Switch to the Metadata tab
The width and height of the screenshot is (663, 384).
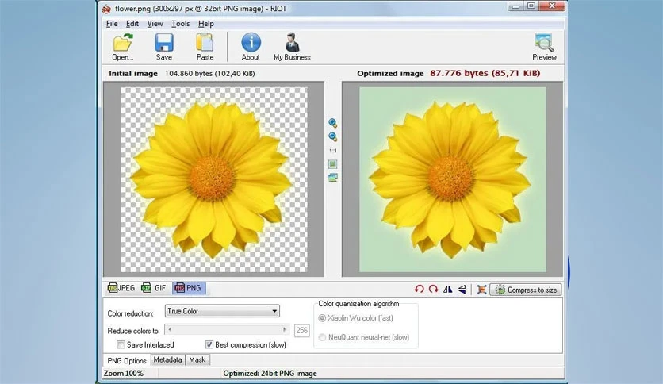coord(167,359)
